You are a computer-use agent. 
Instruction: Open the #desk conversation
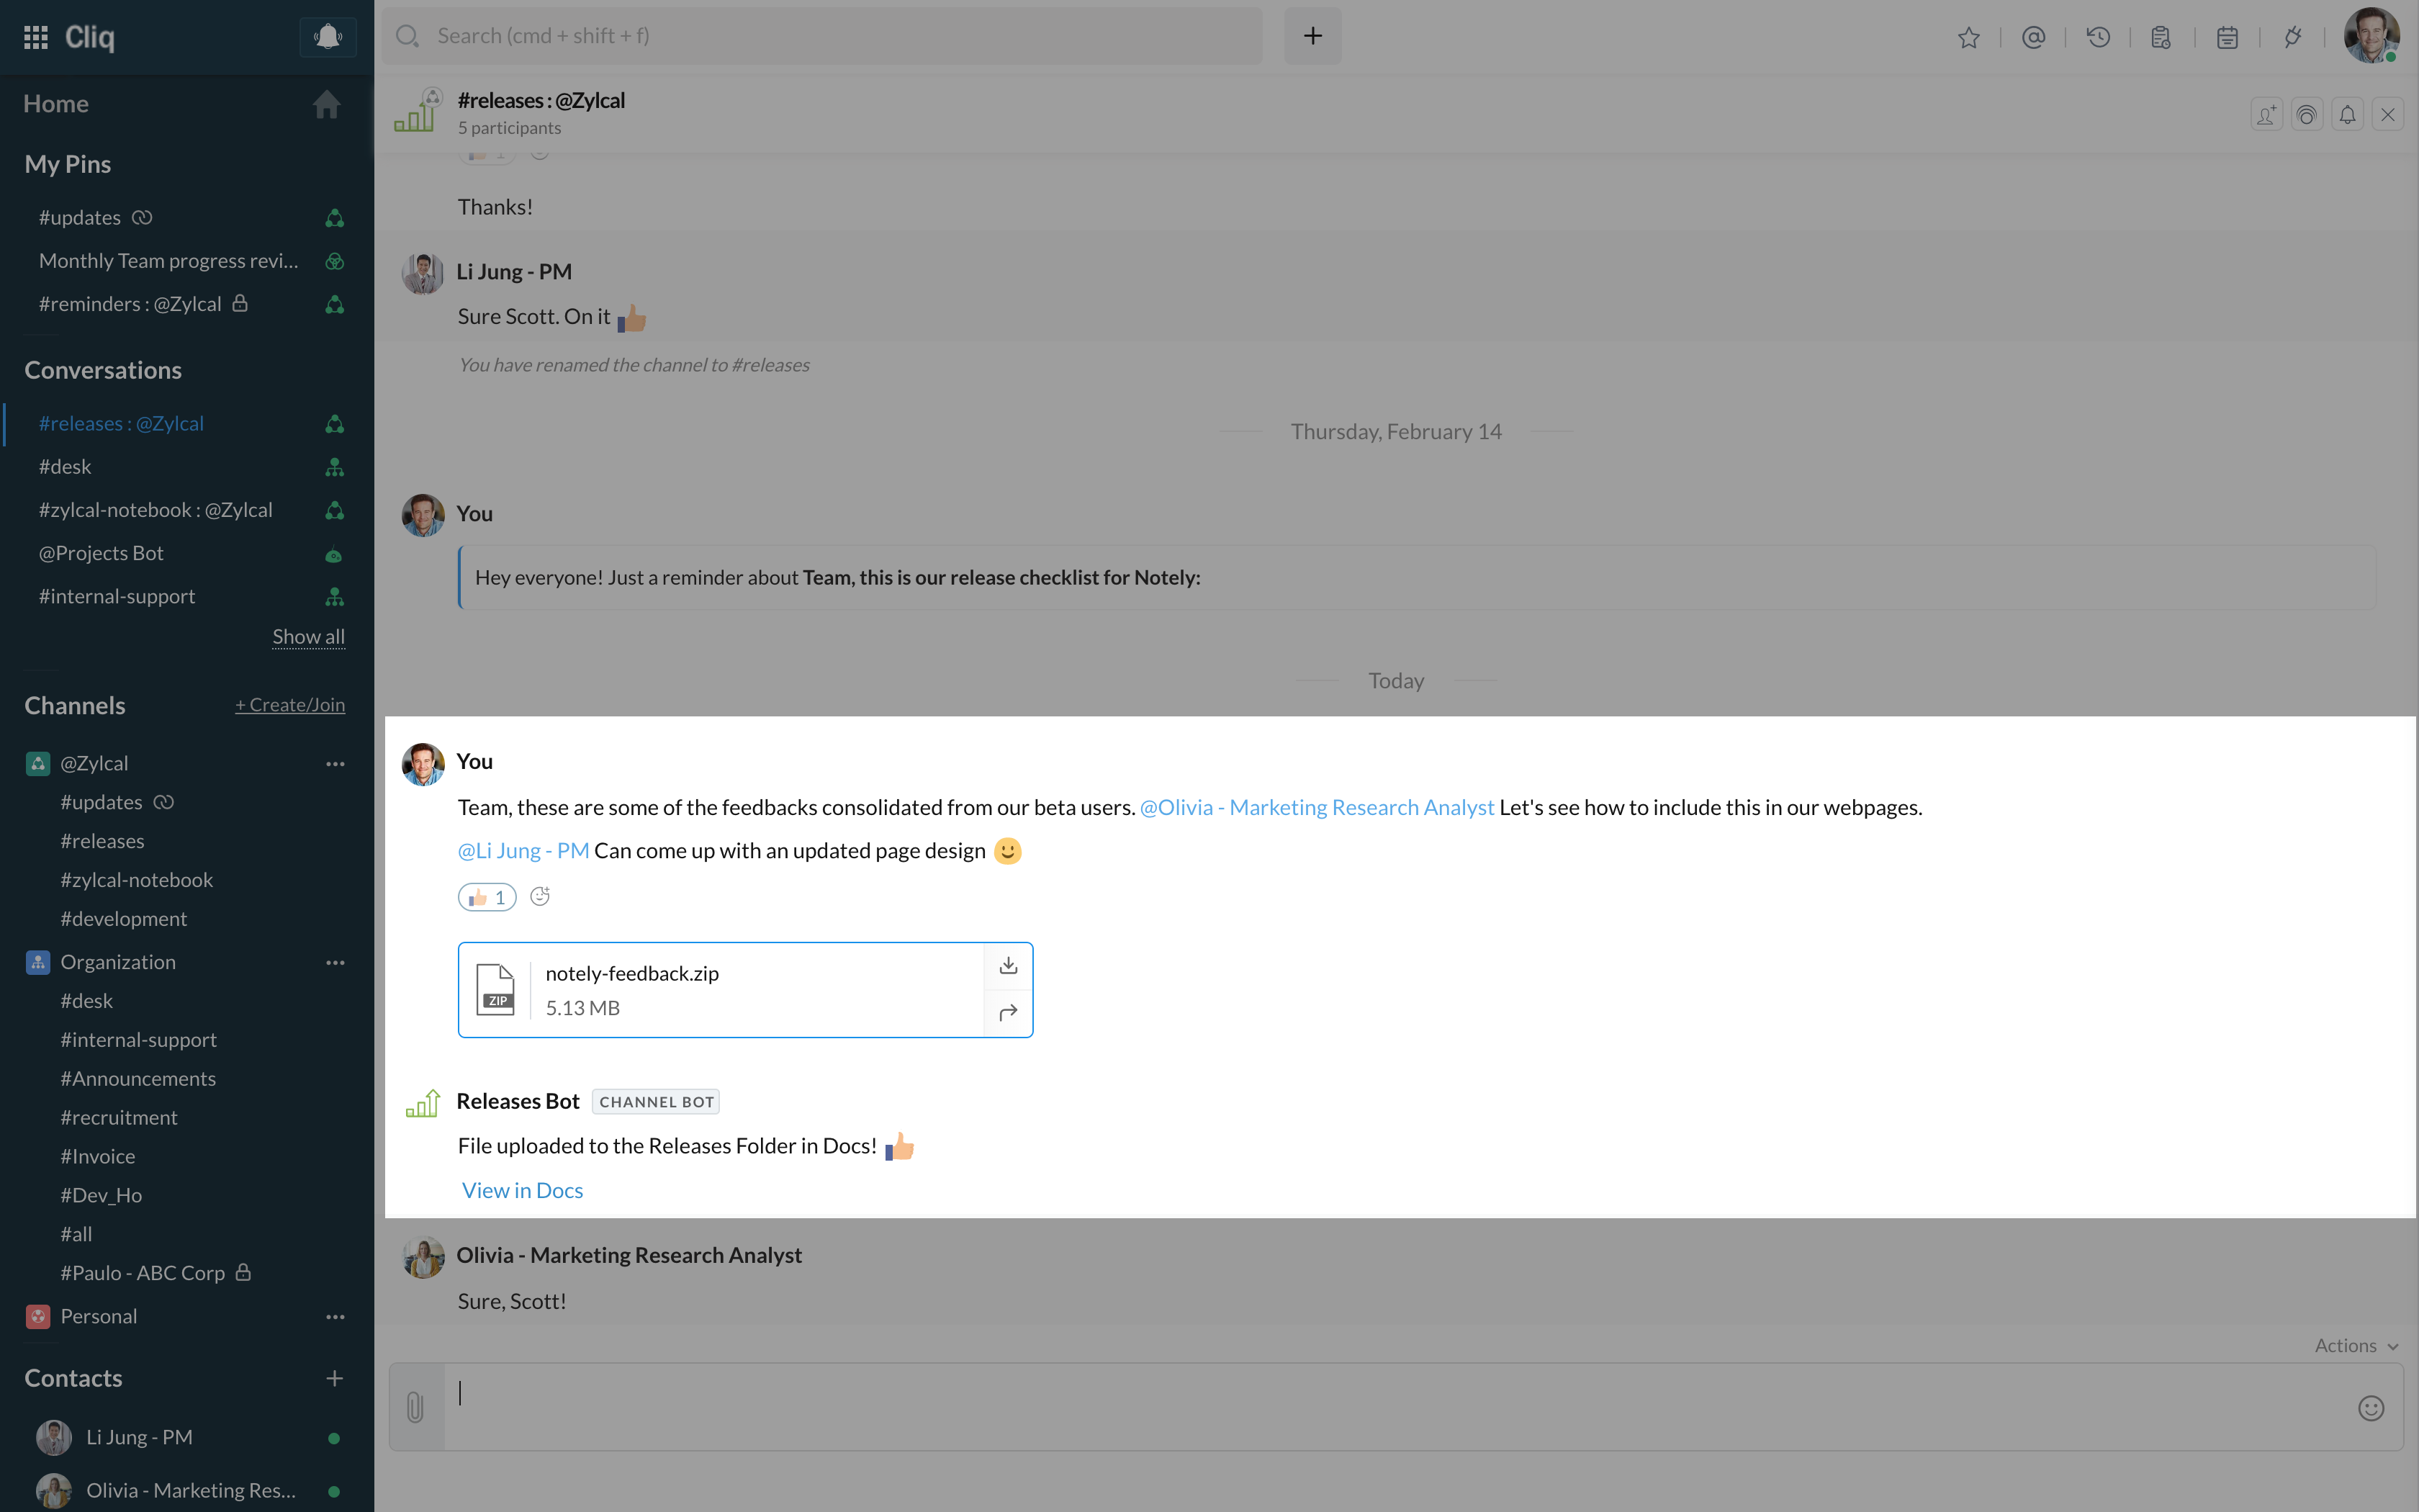pyautogui.click(x=65, y=467)
